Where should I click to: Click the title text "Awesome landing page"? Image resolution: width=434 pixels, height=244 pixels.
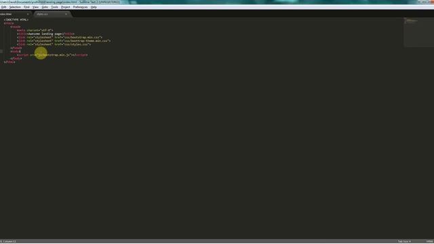point(45,34)
